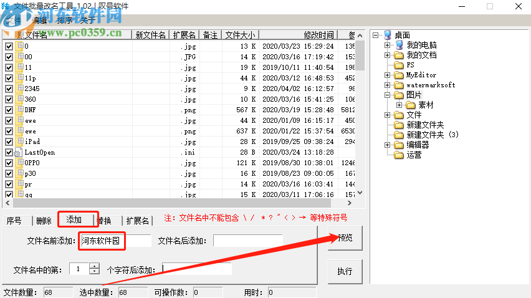Viewport: 531px width, 298px height.
Task: Open the 排序 menu
Action: pos(65,21)
